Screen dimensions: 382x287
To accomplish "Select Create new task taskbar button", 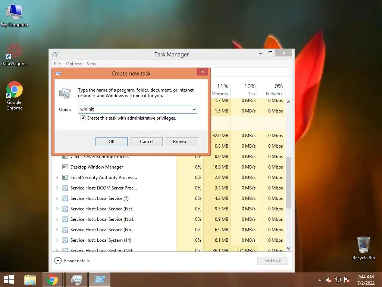I will 99,280.
